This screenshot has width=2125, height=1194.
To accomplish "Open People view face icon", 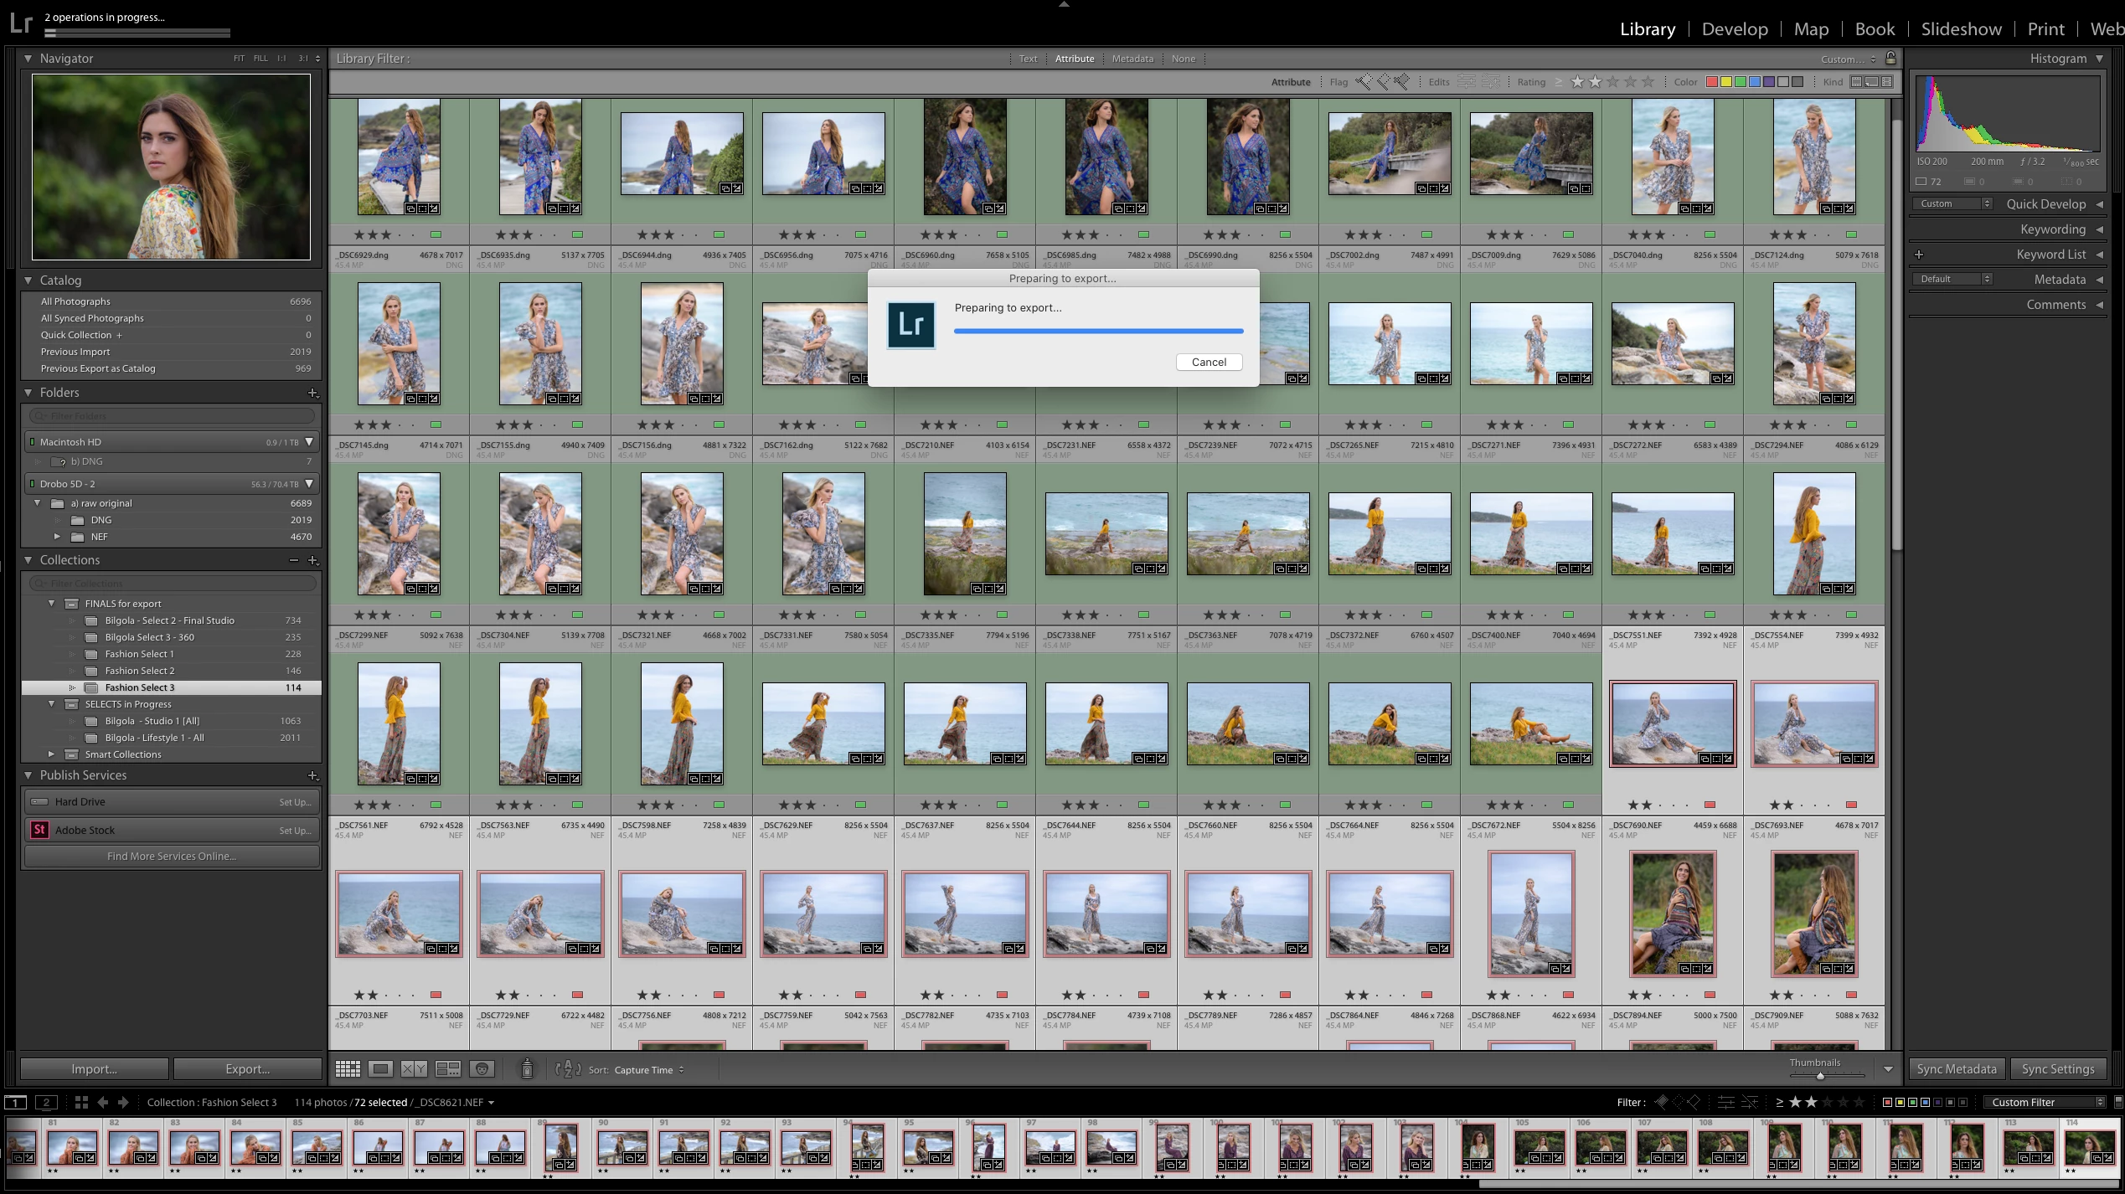I will coord(482,1069).
